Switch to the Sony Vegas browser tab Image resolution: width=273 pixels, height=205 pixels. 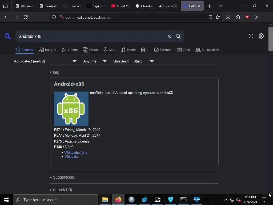pyautogui.click(x=72, y=6)
